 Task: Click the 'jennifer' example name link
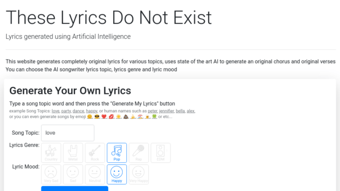point(166,111)
